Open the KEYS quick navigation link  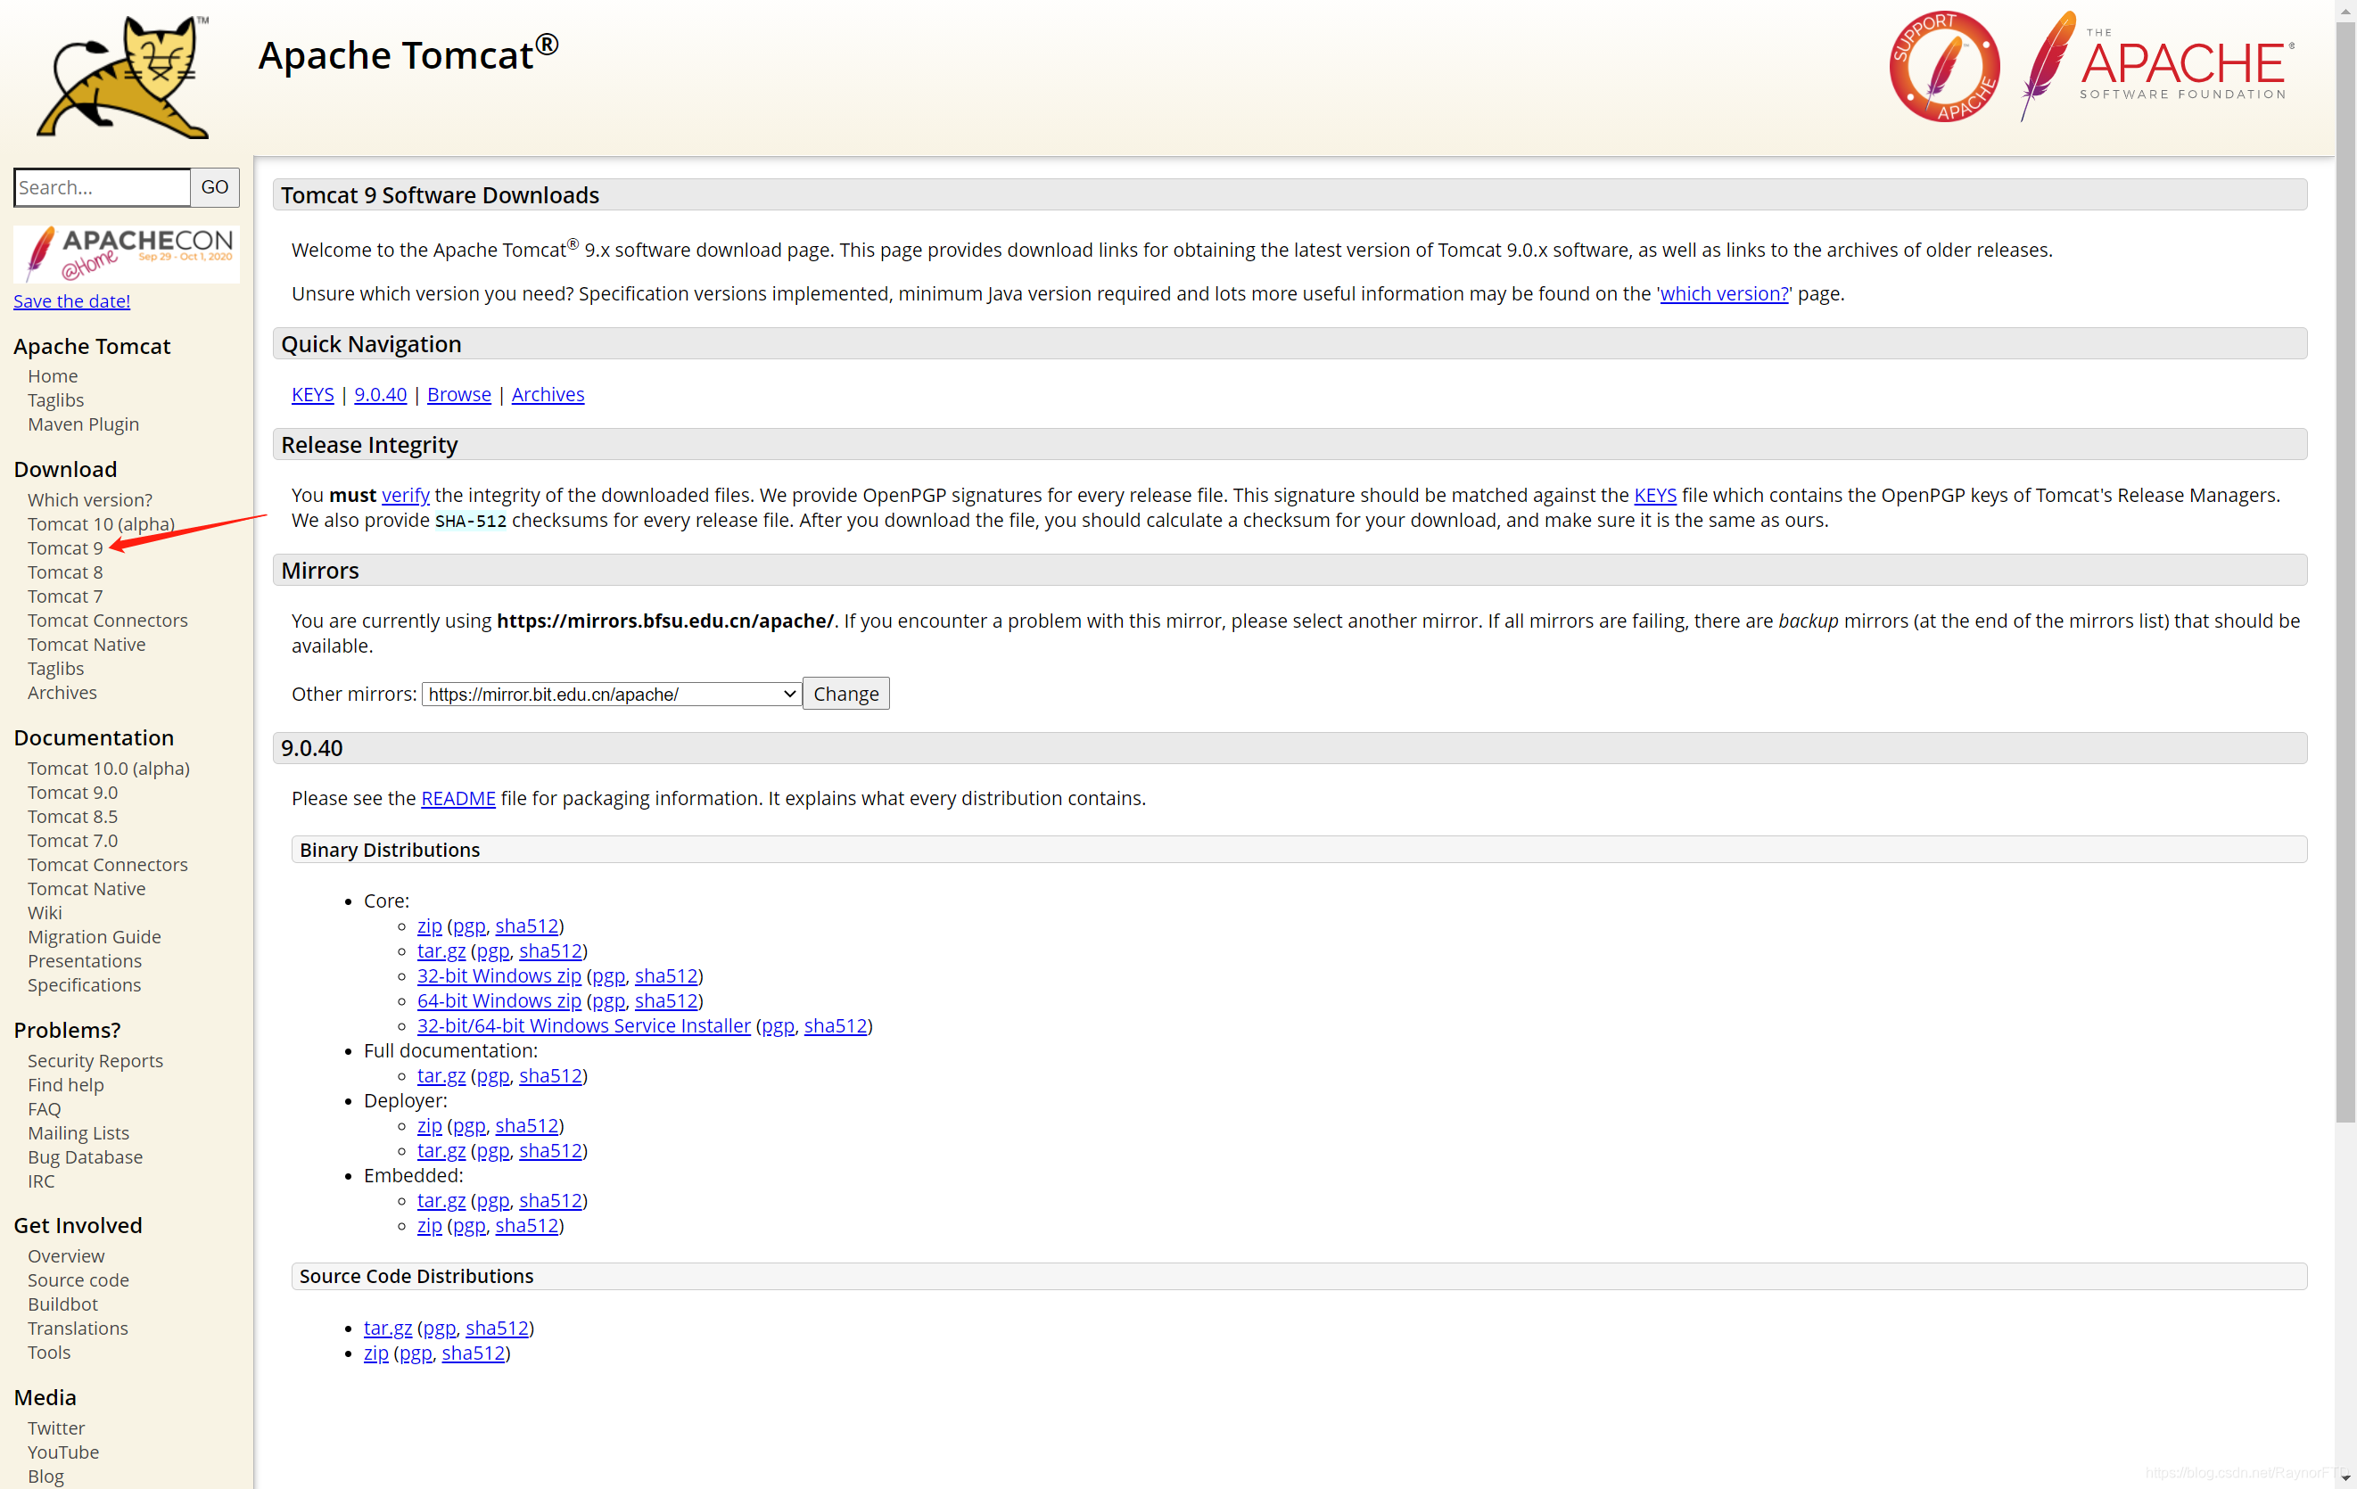click(312, 394)
